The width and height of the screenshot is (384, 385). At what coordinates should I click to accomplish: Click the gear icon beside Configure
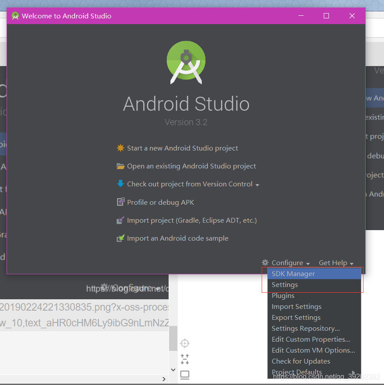tap(265, 262)
